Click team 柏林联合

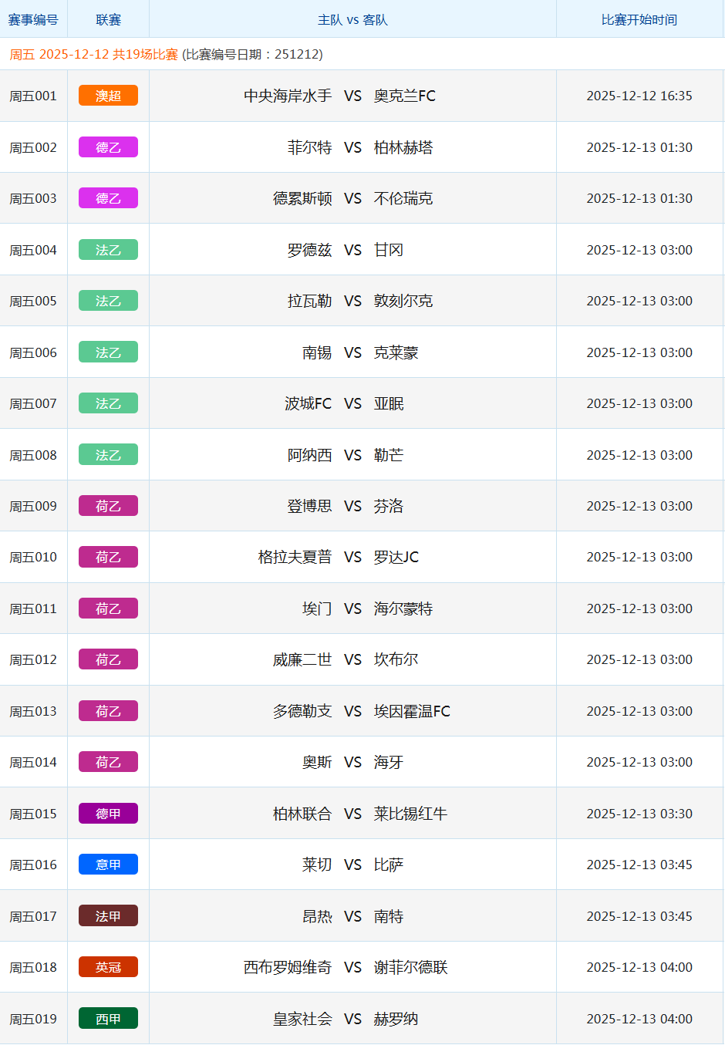pyautogui.click(x=302, y=814)
